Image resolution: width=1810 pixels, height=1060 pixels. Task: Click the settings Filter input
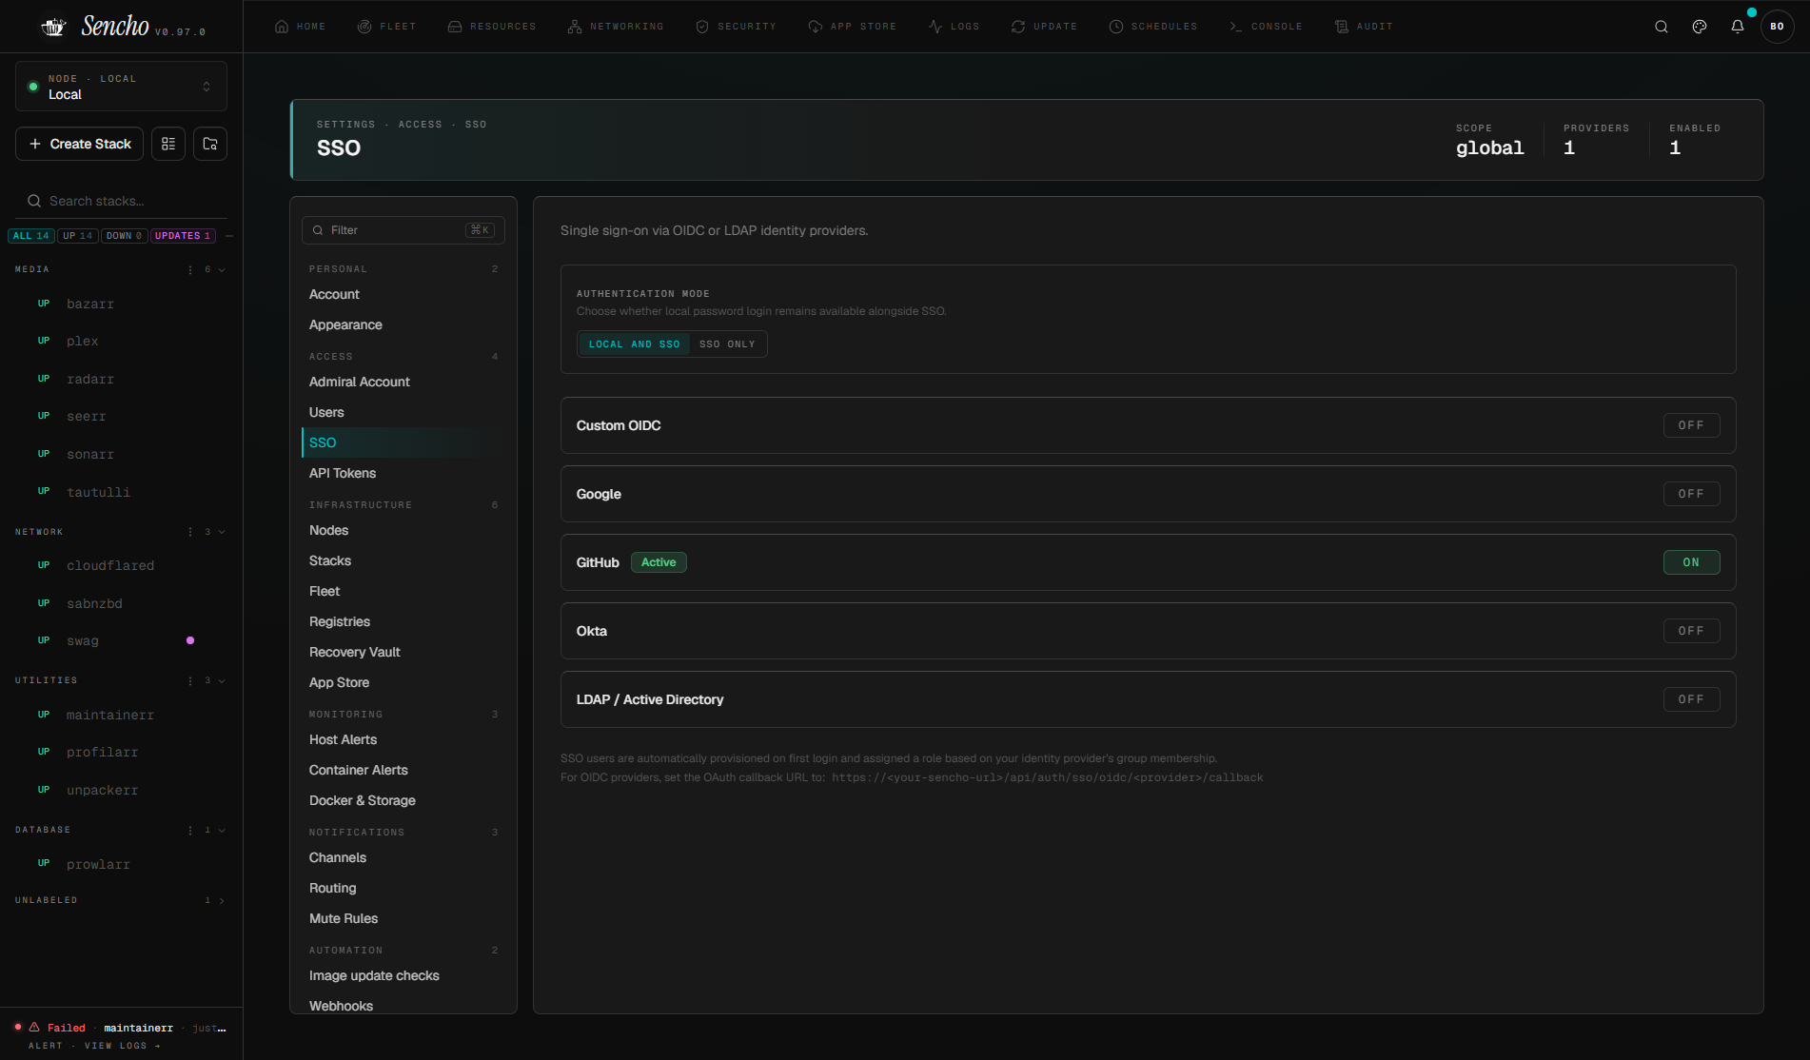403,230
